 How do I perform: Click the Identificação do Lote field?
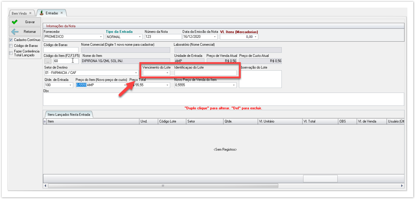[205, 73]
